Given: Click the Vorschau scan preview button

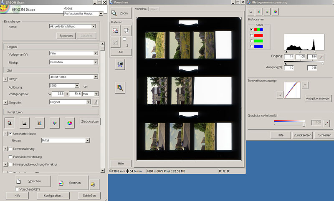Looking at the screenshot, I should coord(33,181).
